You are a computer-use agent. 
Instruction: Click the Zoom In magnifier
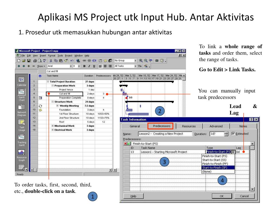(141, 61)
